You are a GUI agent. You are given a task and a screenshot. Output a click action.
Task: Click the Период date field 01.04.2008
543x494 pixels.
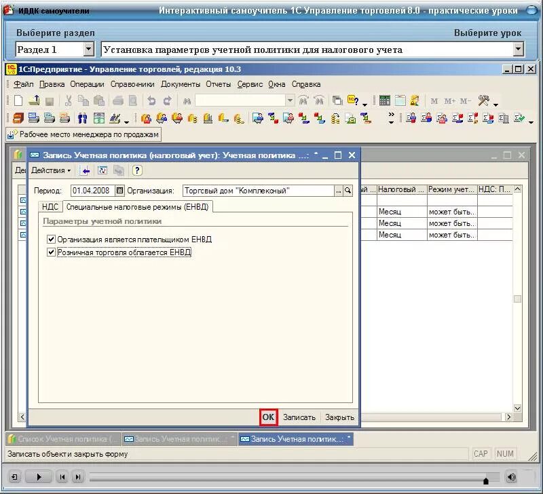(92, 191)
